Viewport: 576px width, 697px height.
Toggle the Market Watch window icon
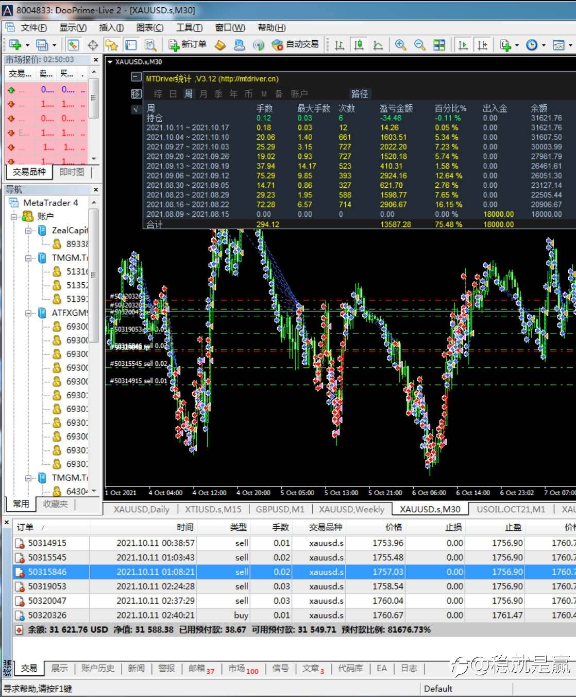73,45
